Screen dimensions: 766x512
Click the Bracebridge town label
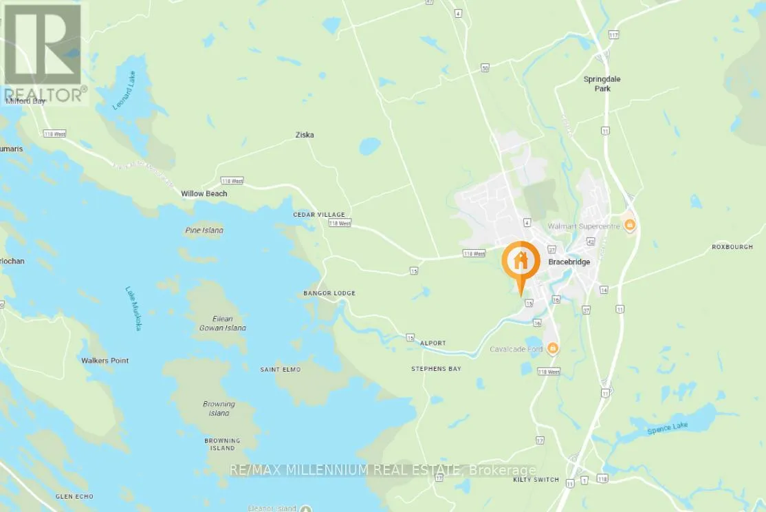(x=569, y=262)
